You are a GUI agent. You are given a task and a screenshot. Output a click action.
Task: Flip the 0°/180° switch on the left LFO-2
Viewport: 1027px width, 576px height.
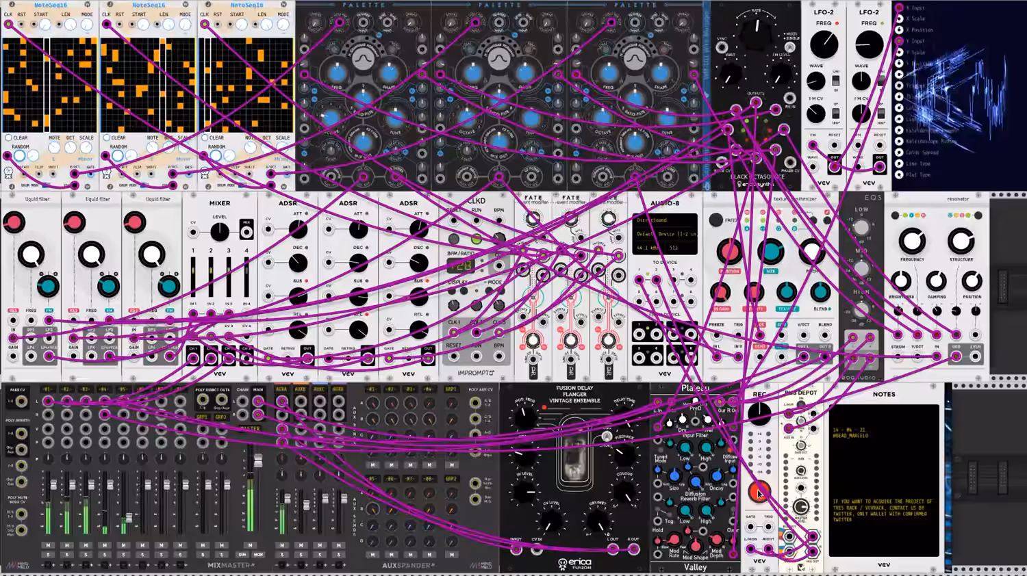pos(835,113)
